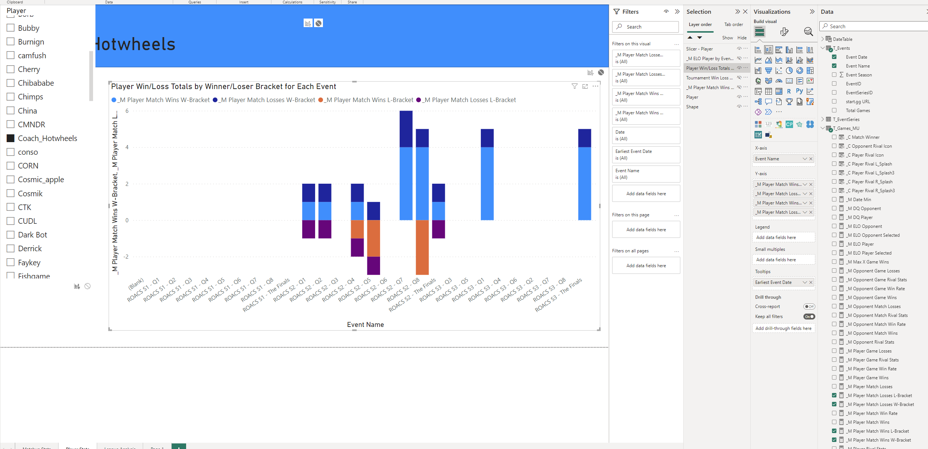Collapse the Visualizations pane with the chevrons
The image size is (928, 449).
click(812, 12)
